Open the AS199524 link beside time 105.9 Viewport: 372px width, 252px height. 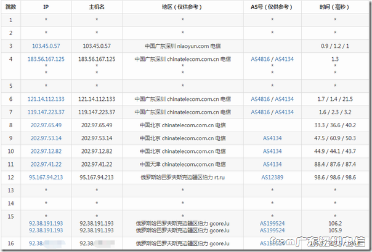tap(272, 230)
